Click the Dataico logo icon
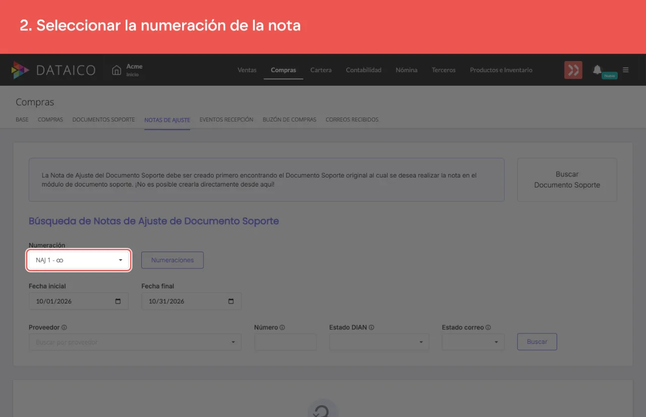 click(x=20, y=70)
